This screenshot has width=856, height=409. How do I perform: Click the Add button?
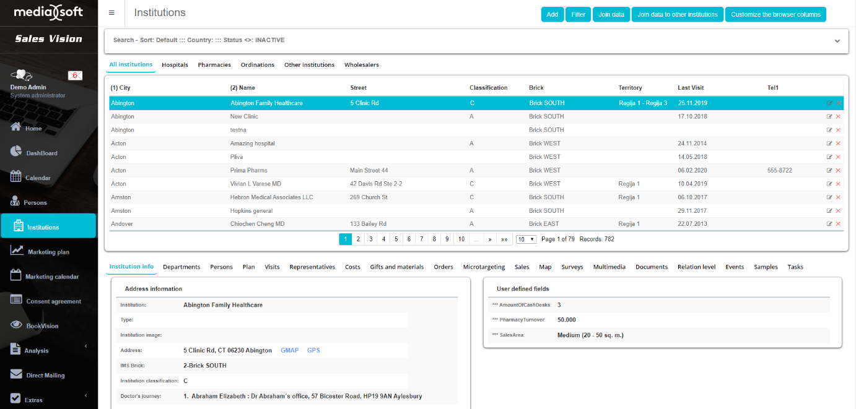[x=552, y=15]
